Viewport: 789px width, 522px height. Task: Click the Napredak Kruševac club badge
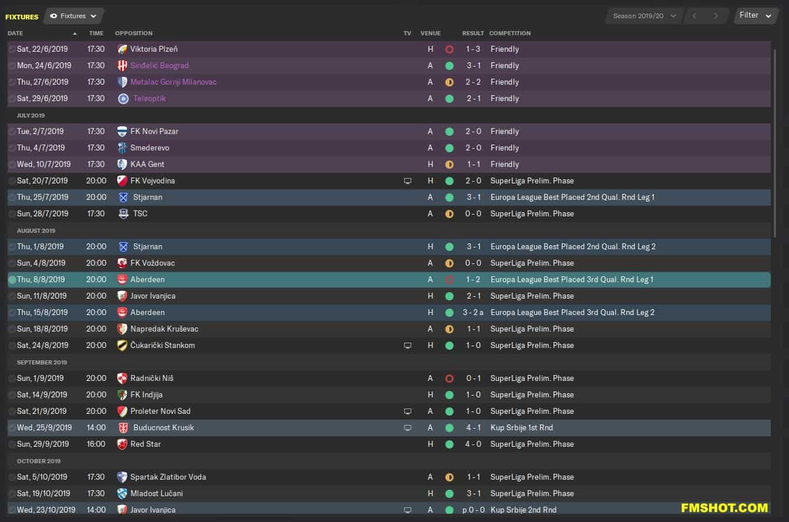point(122,329)
